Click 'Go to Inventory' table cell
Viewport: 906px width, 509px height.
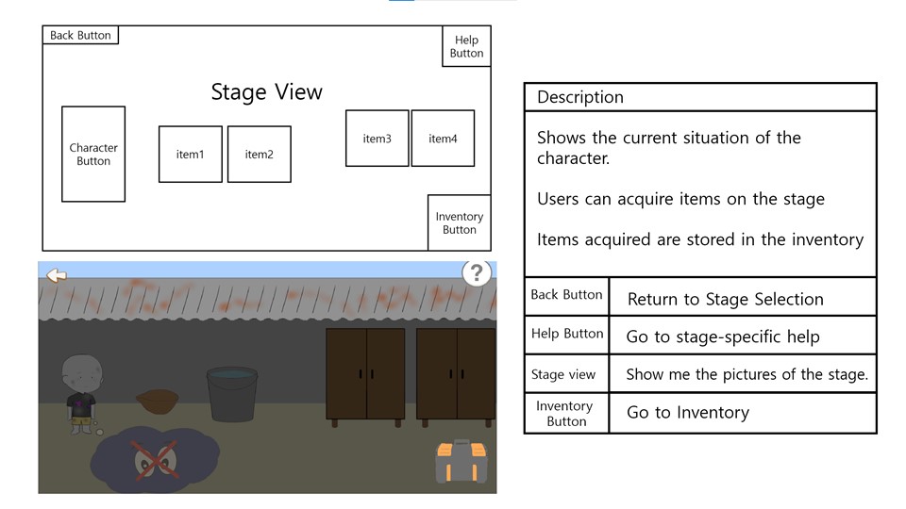pyautogui.click(x=743, y=413)
